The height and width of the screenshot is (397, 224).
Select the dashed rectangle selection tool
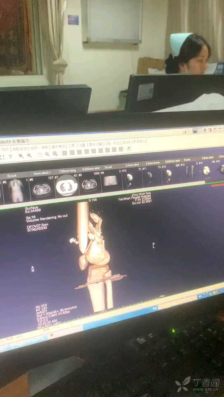tap(2, 157)
